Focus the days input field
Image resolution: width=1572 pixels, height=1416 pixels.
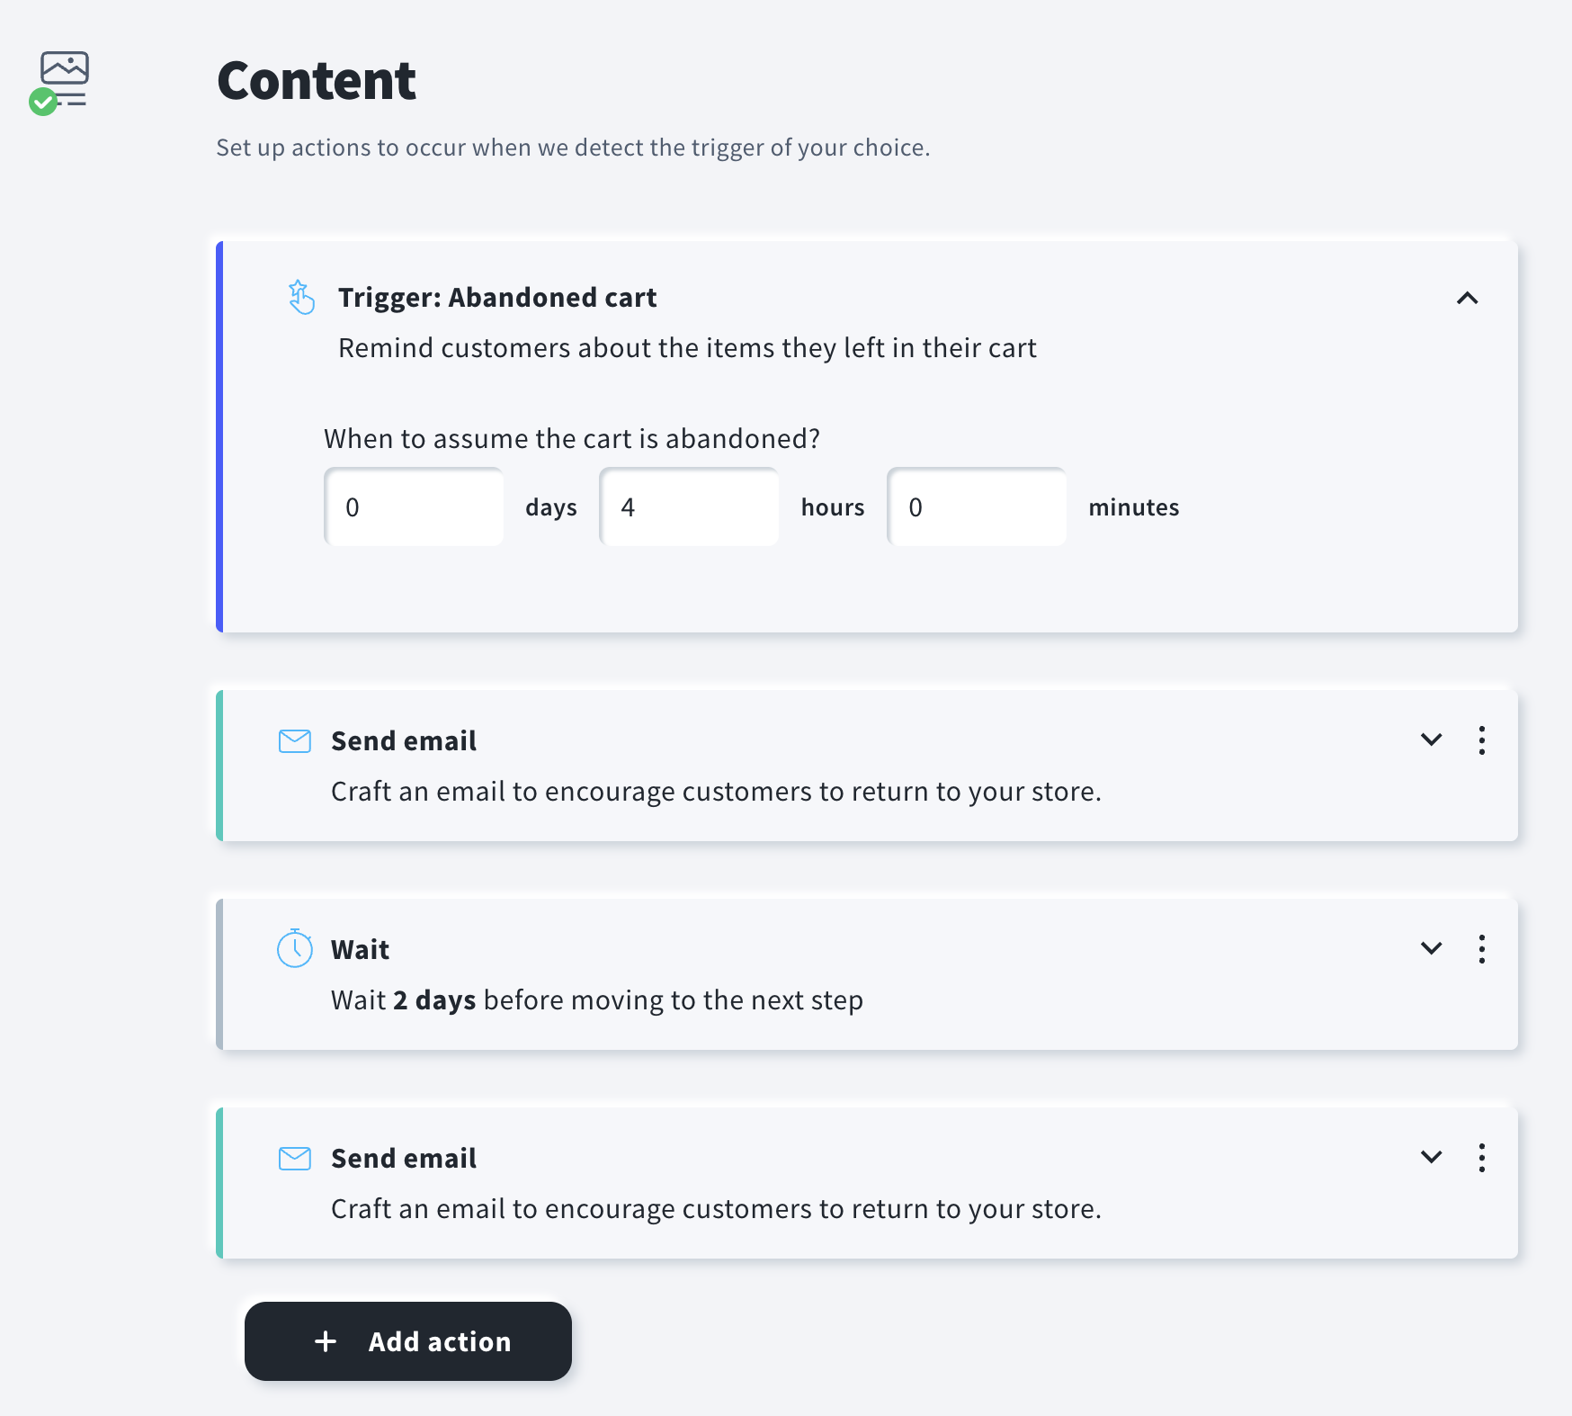(414, 507)
